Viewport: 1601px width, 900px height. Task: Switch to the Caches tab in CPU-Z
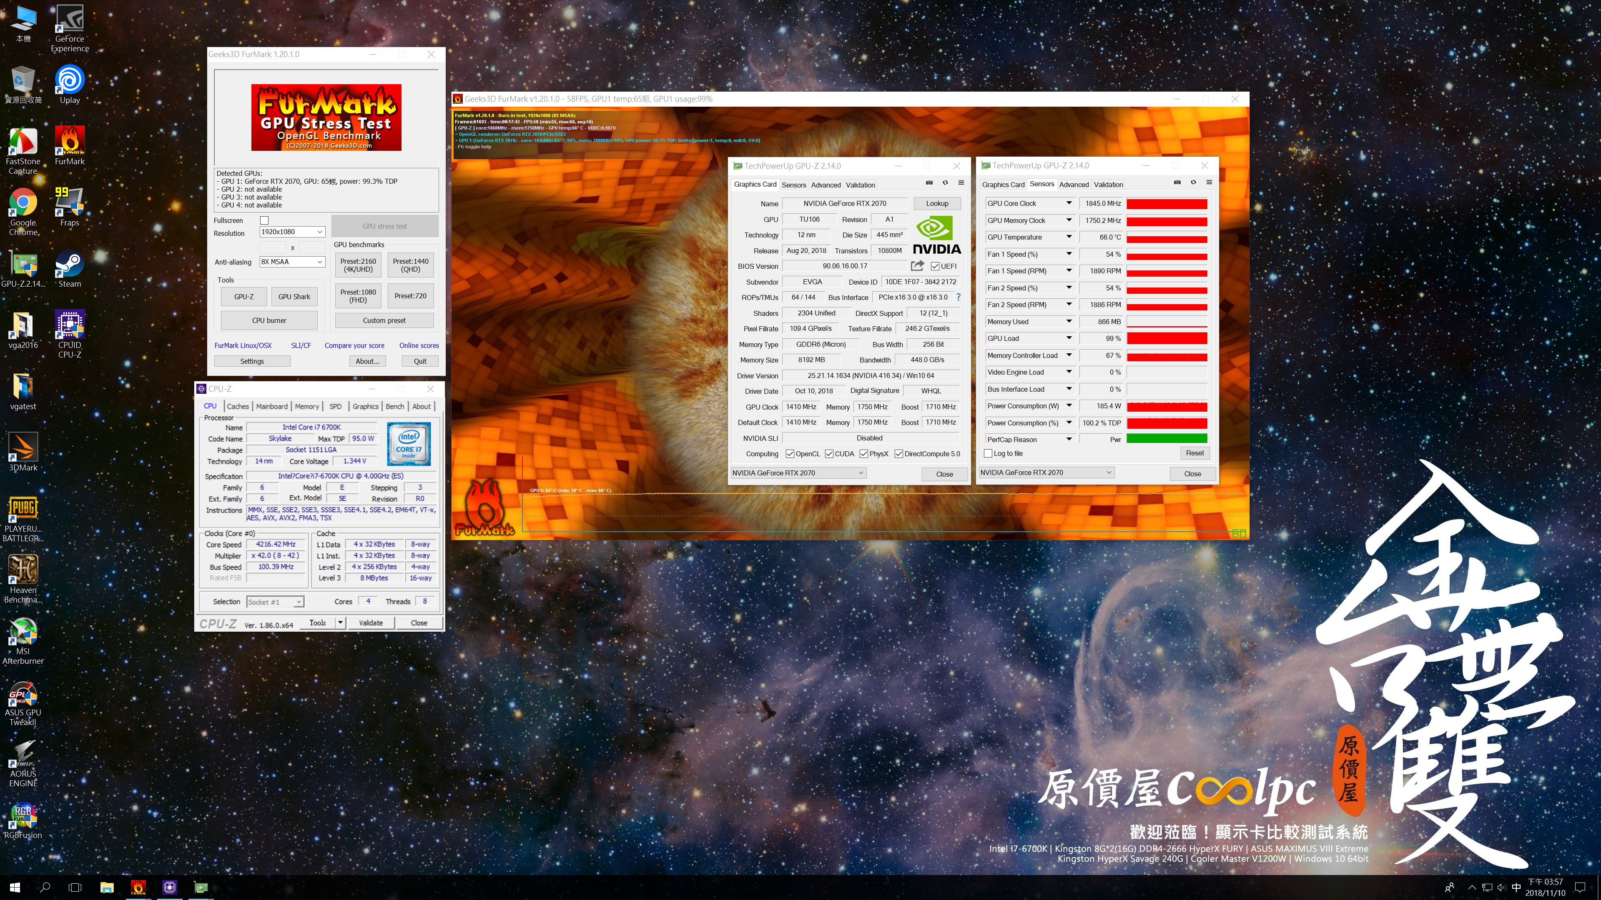tap(238, 406)
